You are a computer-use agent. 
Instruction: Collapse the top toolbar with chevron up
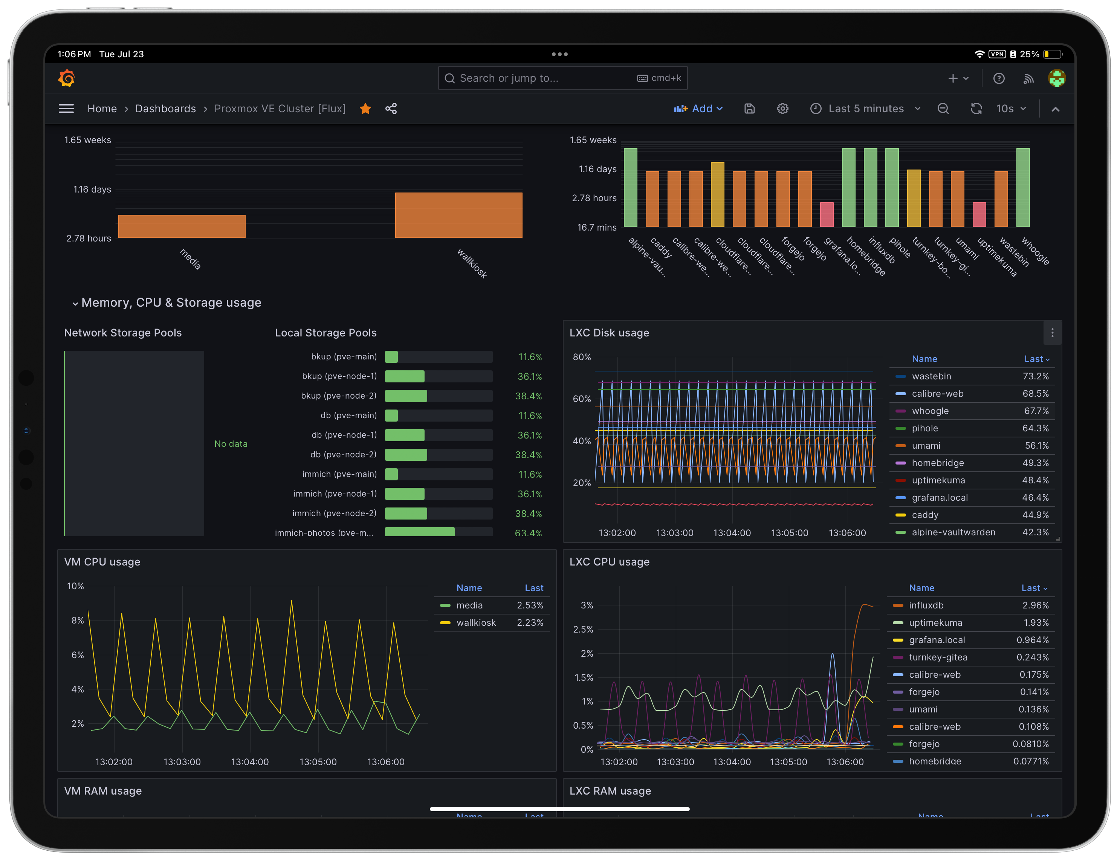[x=1055, y=109]
